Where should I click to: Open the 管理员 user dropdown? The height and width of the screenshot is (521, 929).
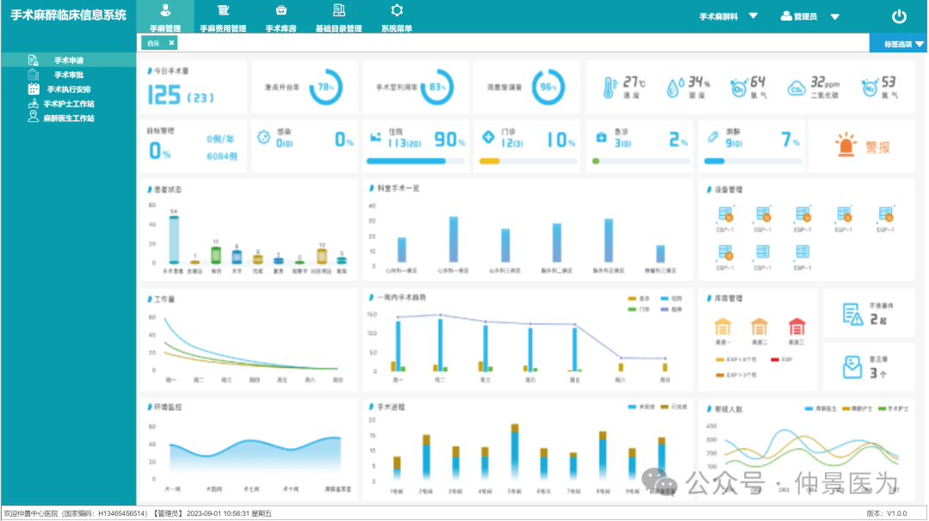click(834, 16)
